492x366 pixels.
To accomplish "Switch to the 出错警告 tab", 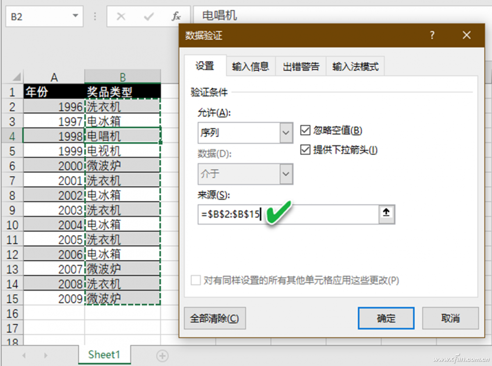I will pos(301,66).
